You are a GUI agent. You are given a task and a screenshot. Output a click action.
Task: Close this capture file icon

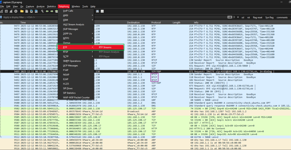point(31,11)
